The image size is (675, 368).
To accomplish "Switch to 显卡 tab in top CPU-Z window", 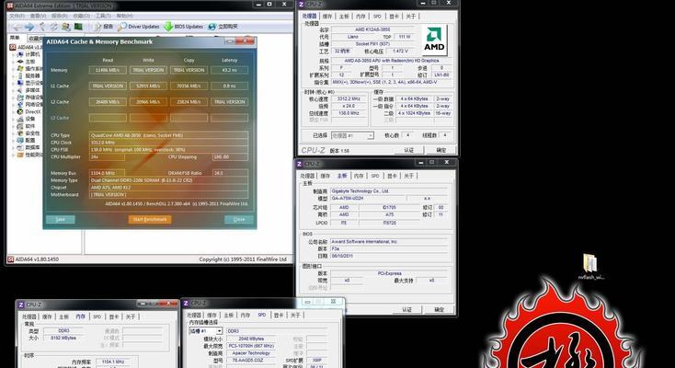I will [x=394, y=17].
